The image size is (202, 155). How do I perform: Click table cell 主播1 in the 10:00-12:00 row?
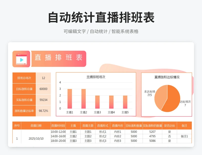click(73, 132)
